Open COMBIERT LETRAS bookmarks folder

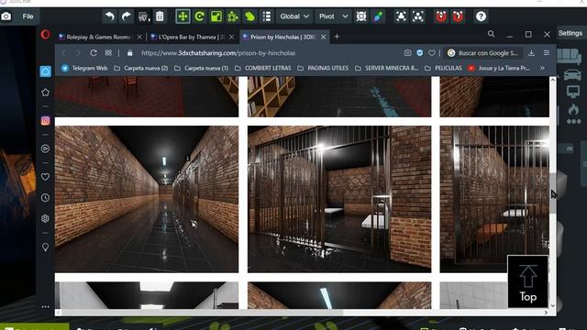pyautogui.click(x=263, y=68)
